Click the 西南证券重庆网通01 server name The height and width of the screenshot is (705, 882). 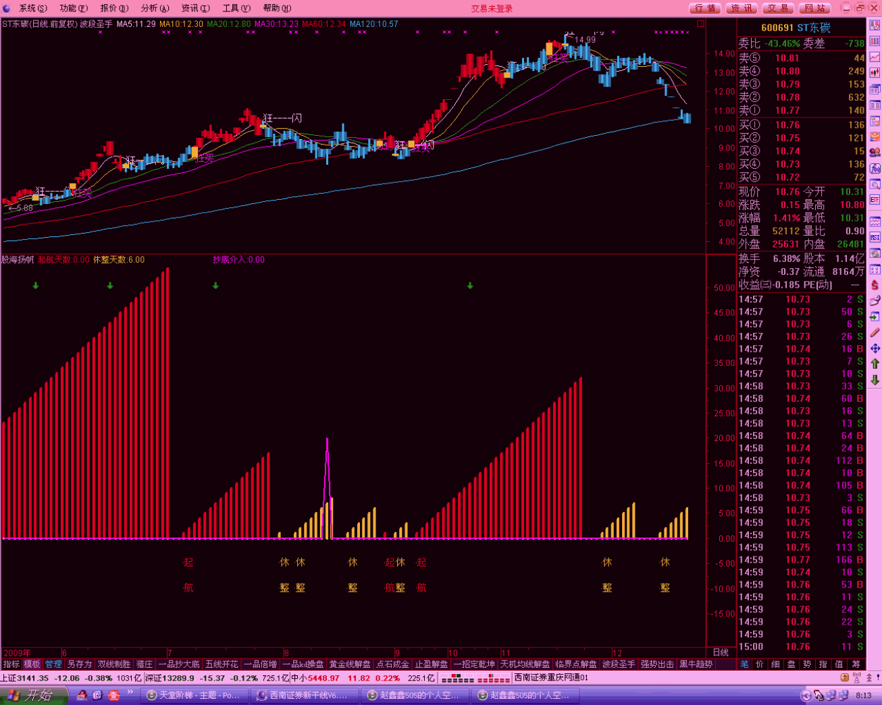[x=551, y=677]
